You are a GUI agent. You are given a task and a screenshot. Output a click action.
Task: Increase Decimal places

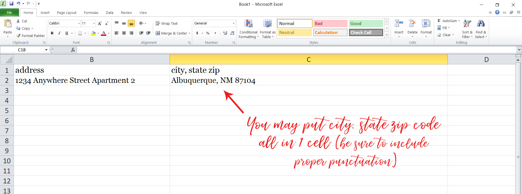click(225, 33)
